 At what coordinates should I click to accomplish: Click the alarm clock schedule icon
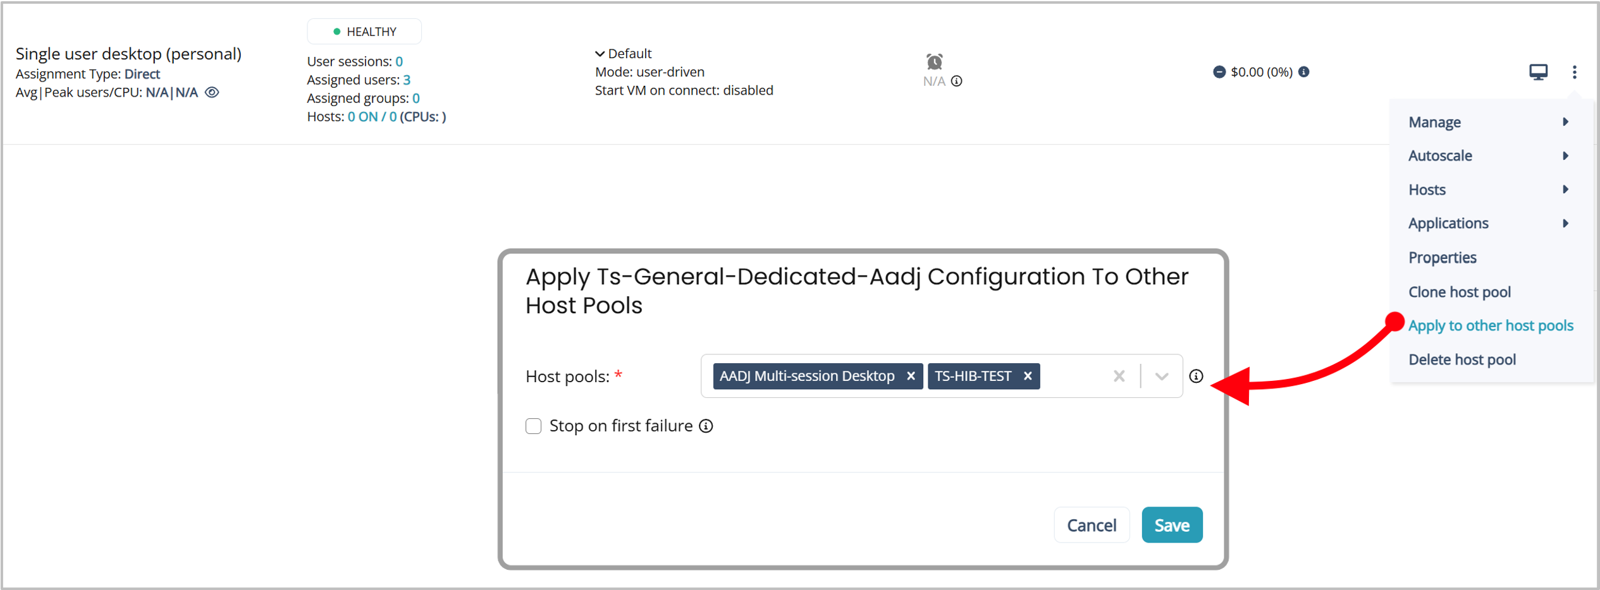coord(934,61)
